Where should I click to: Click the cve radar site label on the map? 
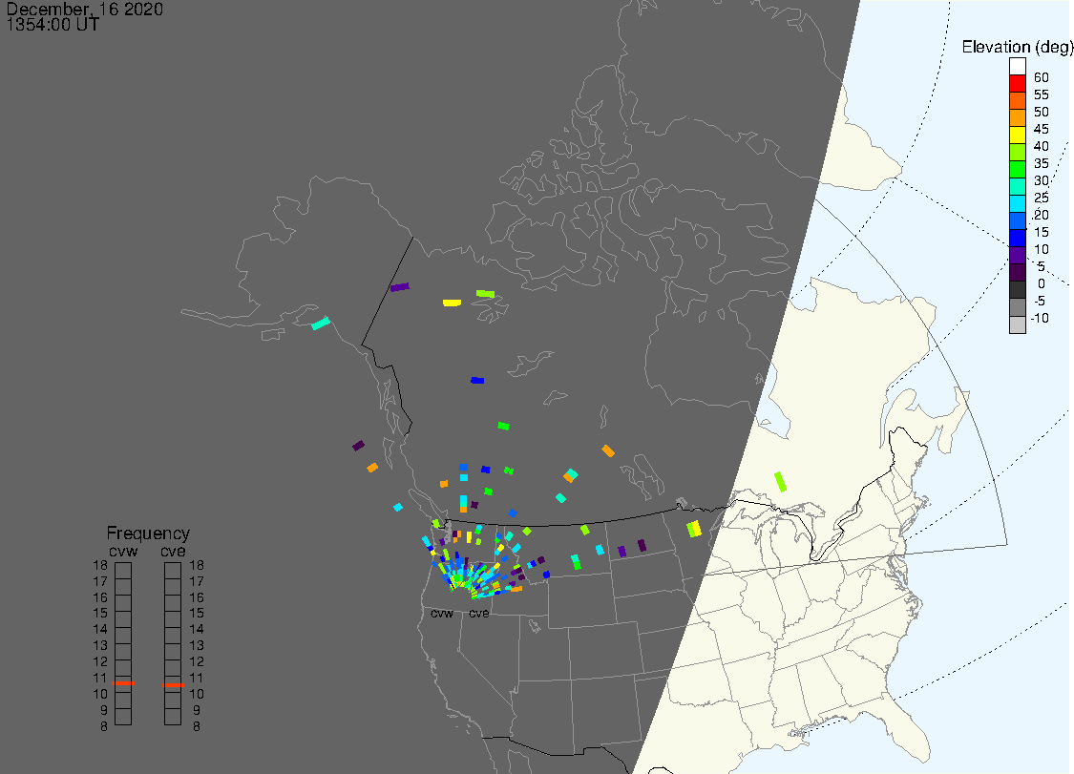[x=479, y=613]
